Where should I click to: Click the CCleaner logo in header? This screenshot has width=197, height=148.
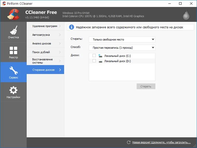[13, 14]
